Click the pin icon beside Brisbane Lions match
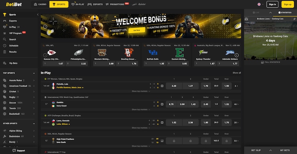 pos(294,19)
